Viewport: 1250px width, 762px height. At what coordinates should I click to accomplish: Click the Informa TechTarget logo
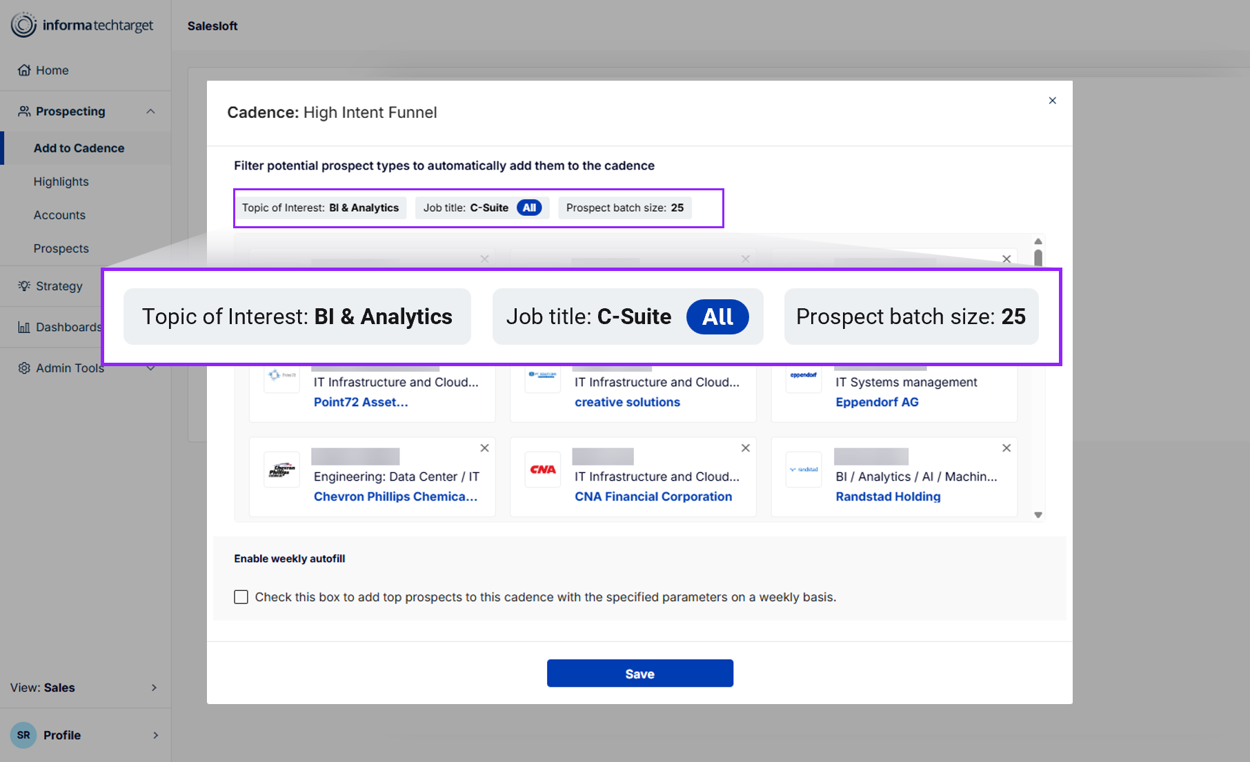(x=82, y=26)
